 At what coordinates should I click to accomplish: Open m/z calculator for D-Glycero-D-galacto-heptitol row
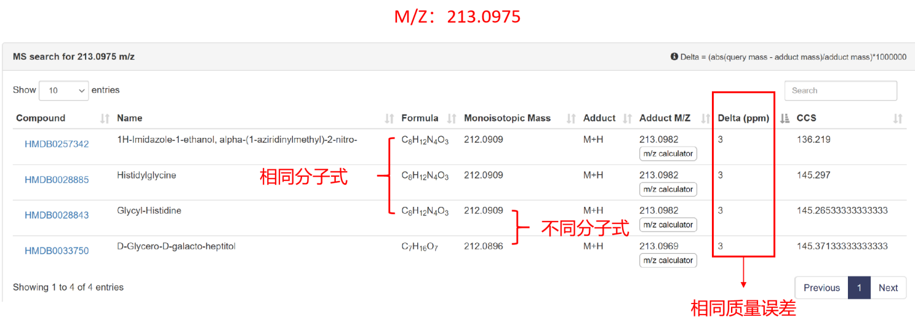668,260
